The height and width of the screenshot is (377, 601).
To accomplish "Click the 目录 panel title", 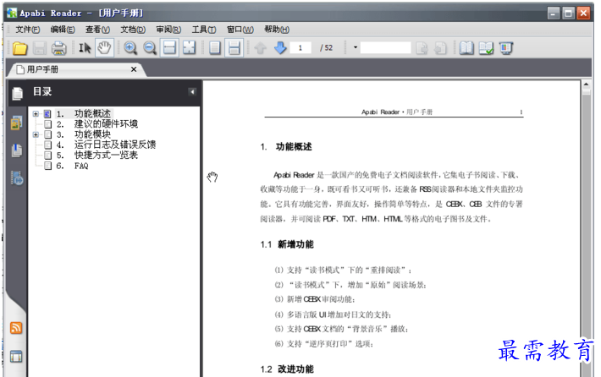I will 42,91.
